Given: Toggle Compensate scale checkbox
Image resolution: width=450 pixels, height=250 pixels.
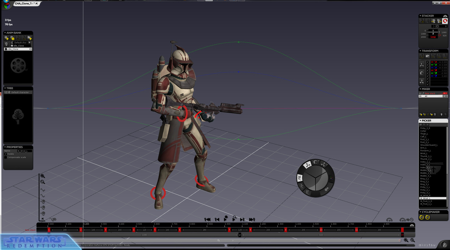Looking at the screenshot, I should (x=5, y=157).
